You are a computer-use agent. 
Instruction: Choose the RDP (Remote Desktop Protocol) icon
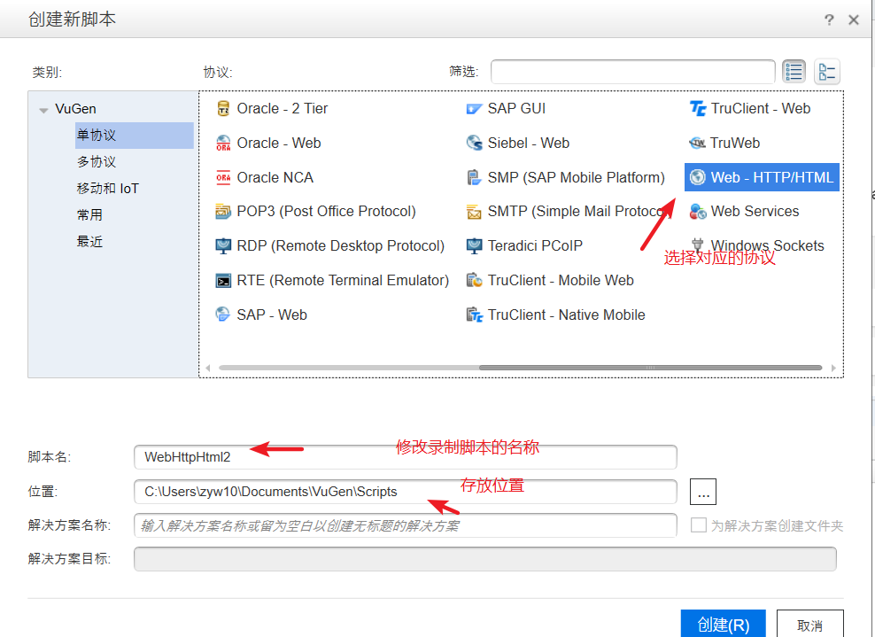click(x=223, y=245)
